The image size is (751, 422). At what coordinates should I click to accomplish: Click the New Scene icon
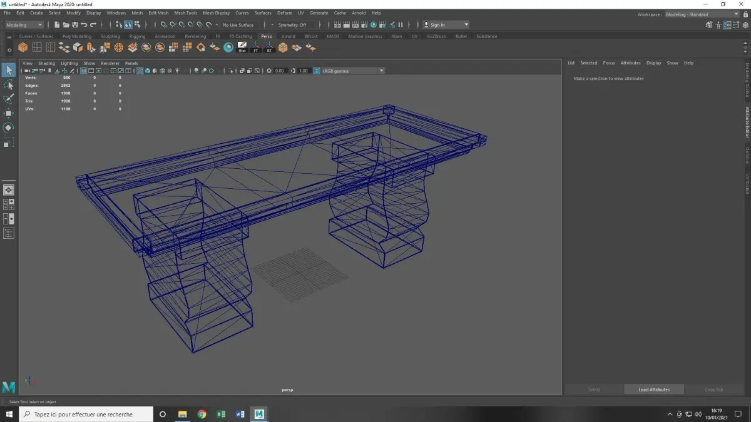(x=57, y=25)
